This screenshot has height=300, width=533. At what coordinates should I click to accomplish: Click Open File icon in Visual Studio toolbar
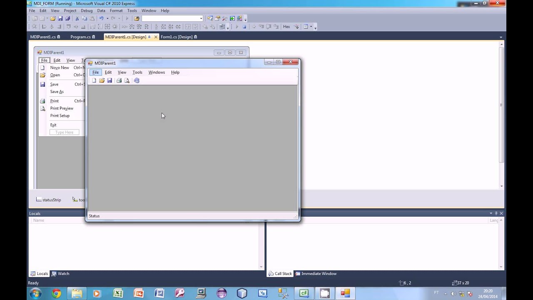point(53,18)
